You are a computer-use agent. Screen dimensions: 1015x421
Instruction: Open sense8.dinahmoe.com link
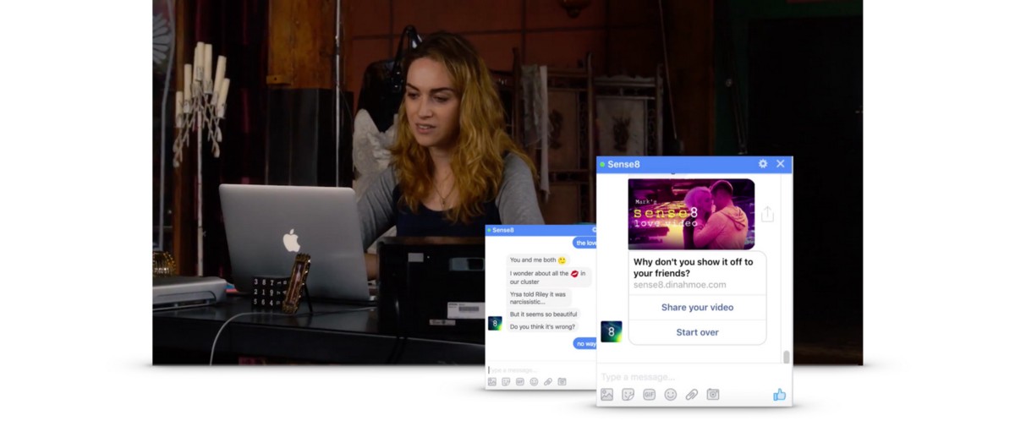679,285
